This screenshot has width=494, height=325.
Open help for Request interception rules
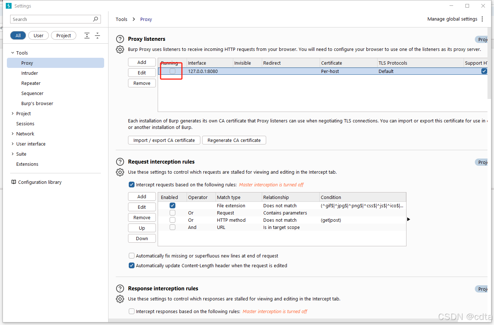(120, 162)
